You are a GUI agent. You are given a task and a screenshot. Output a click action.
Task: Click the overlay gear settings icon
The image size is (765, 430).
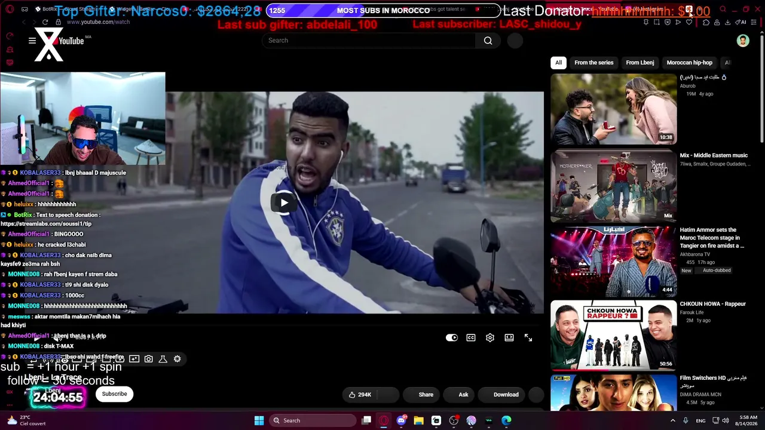(x=177, y=359)
